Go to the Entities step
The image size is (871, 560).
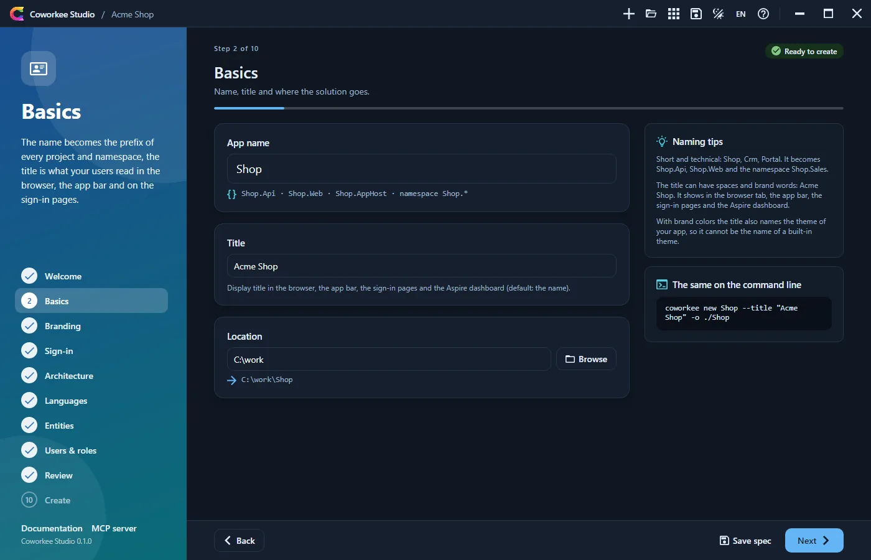[x=91, y=425]
